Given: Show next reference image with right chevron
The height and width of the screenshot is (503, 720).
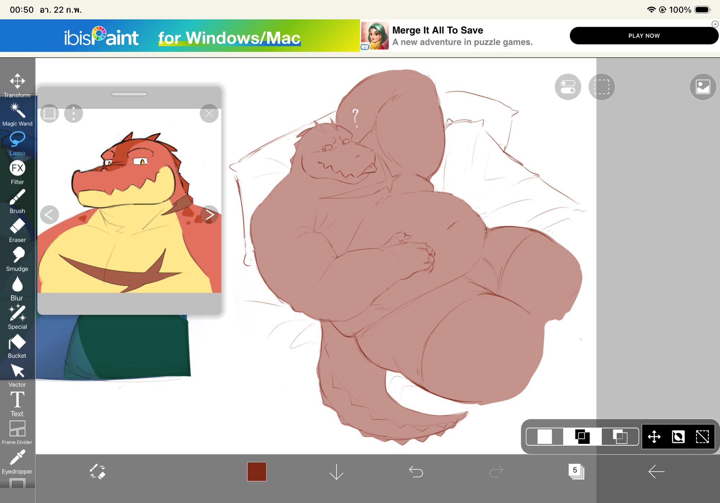Looking at the screenshot, I should coord(210,215).
